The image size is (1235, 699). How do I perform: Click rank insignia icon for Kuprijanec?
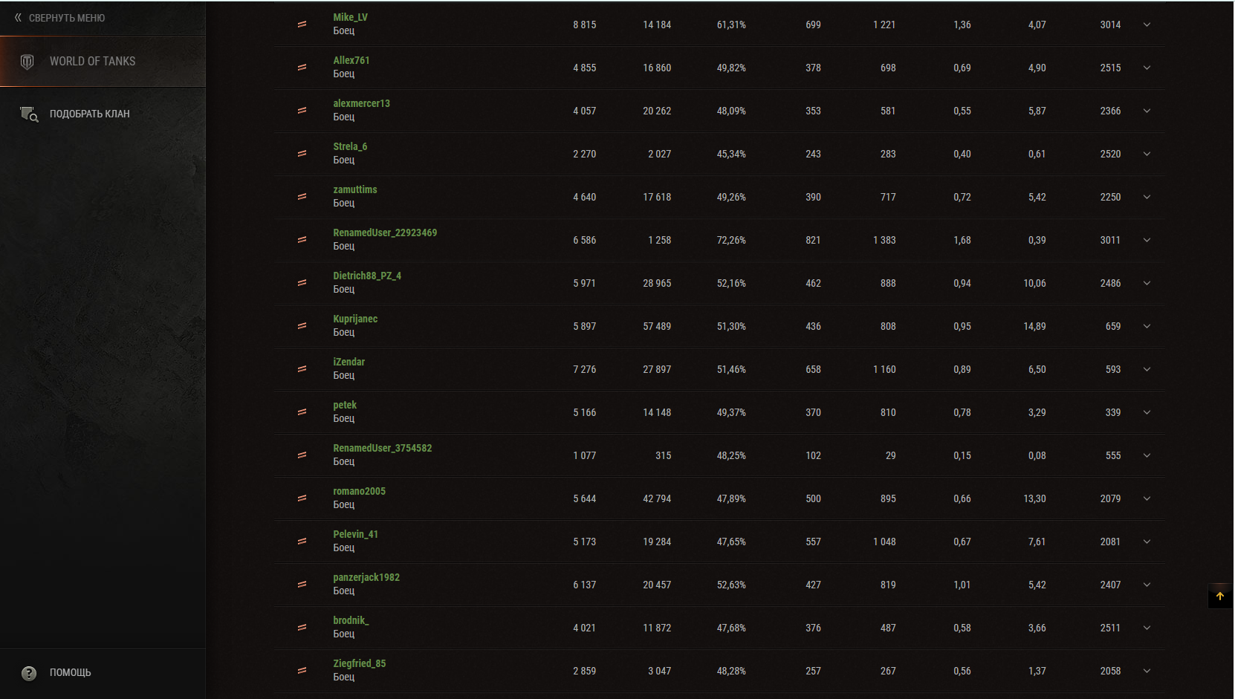point(302,326)
